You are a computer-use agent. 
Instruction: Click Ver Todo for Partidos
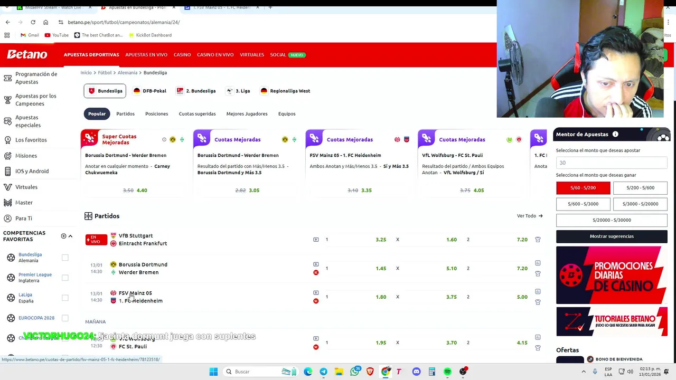coord(530,216)
